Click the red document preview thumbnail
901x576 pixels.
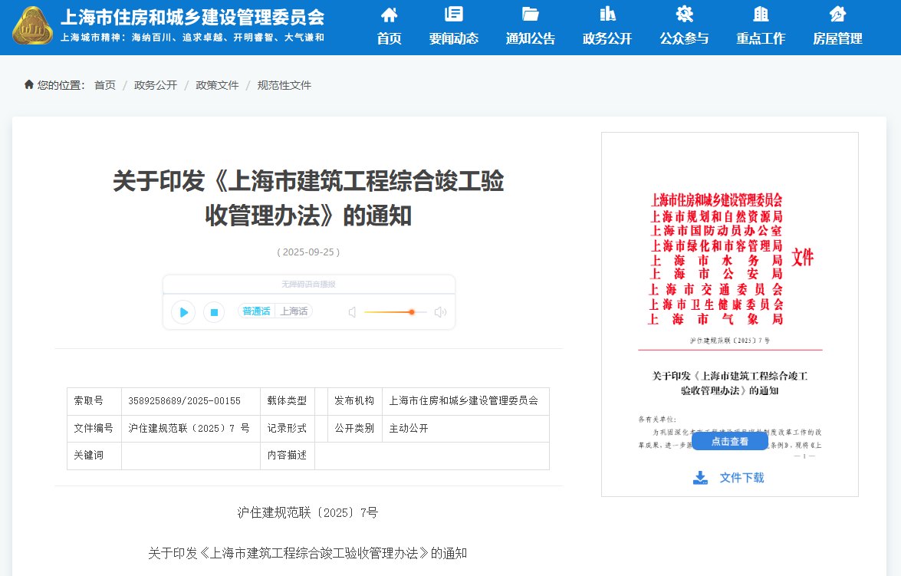coord(729,307)
